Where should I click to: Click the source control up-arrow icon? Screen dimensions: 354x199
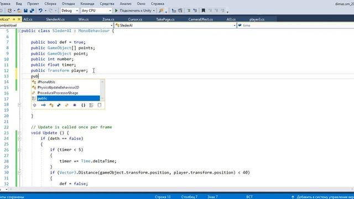(x=293, y=197)
